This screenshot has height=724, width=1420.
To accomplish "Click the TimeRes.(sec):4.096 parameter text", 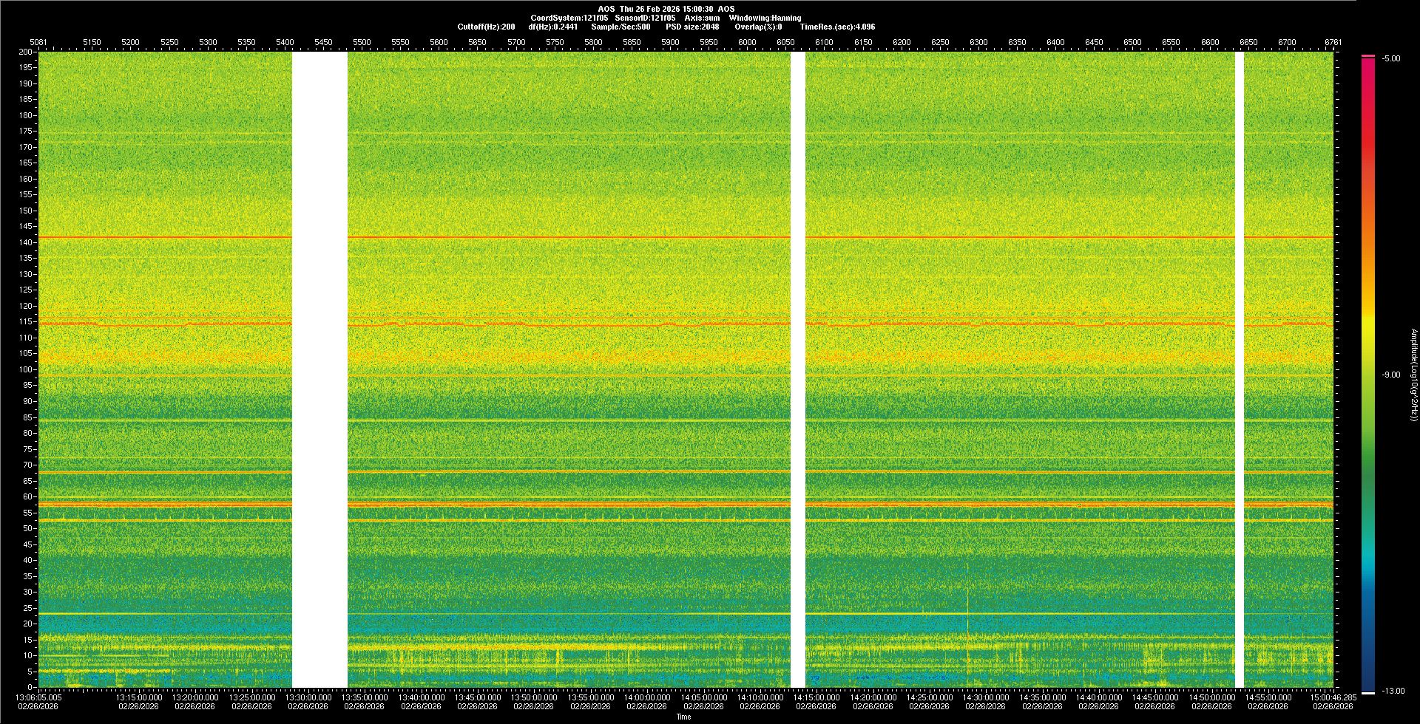I will [837, 27].
